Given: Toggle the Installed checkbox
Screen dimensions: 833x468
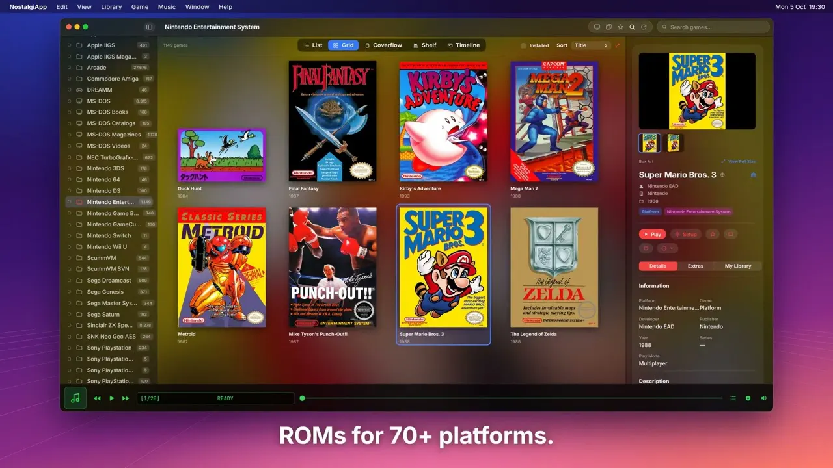Looking at the screenshot, I should tap(524, 45).
